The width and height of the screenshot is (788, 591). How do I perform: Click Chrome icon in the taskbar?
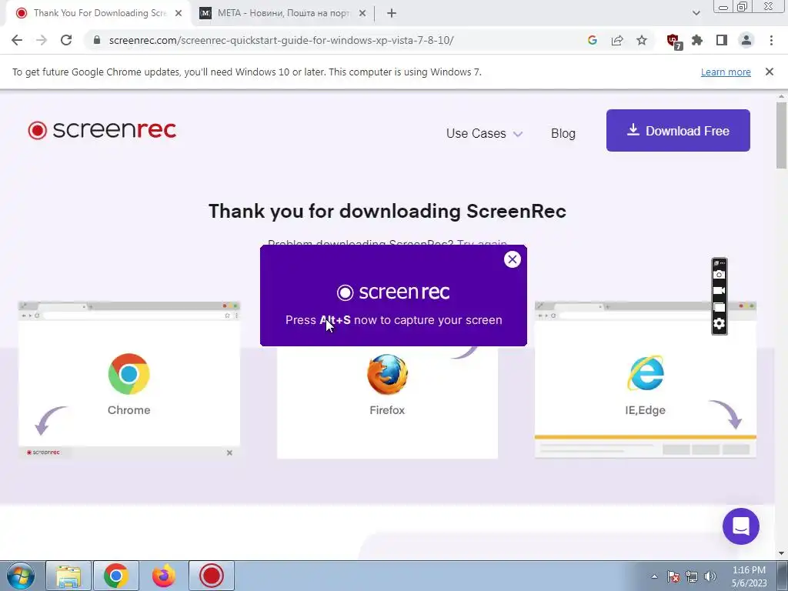click(116, 576)
